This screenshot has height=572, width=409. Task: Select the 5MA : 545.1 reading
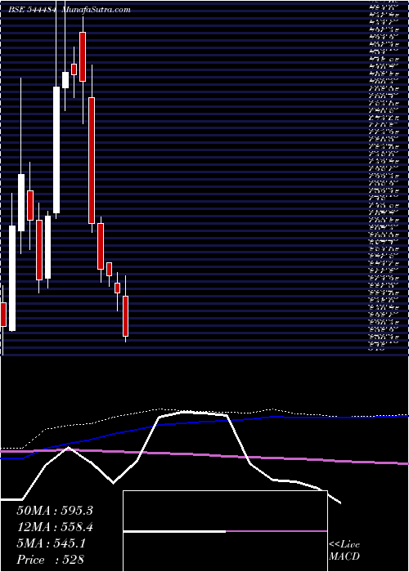tap(51, 543)
